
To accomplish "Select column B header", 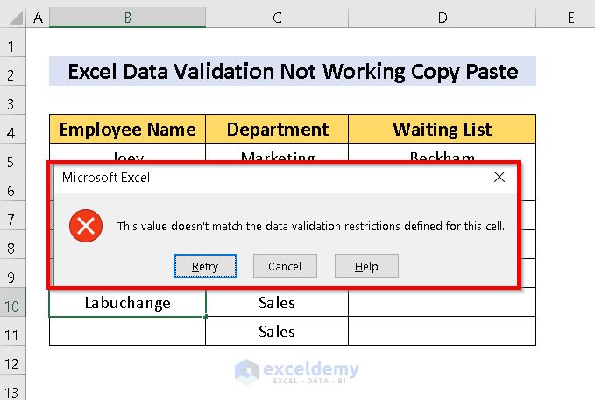I will click(x=128, y=18).
